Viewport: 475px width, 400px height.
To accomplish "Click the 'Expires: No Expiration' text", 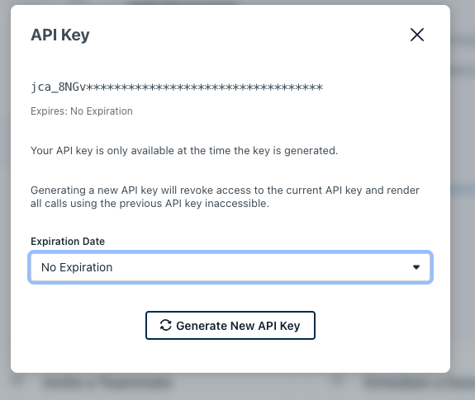I will pyautogui.click(x=82, y=111).
